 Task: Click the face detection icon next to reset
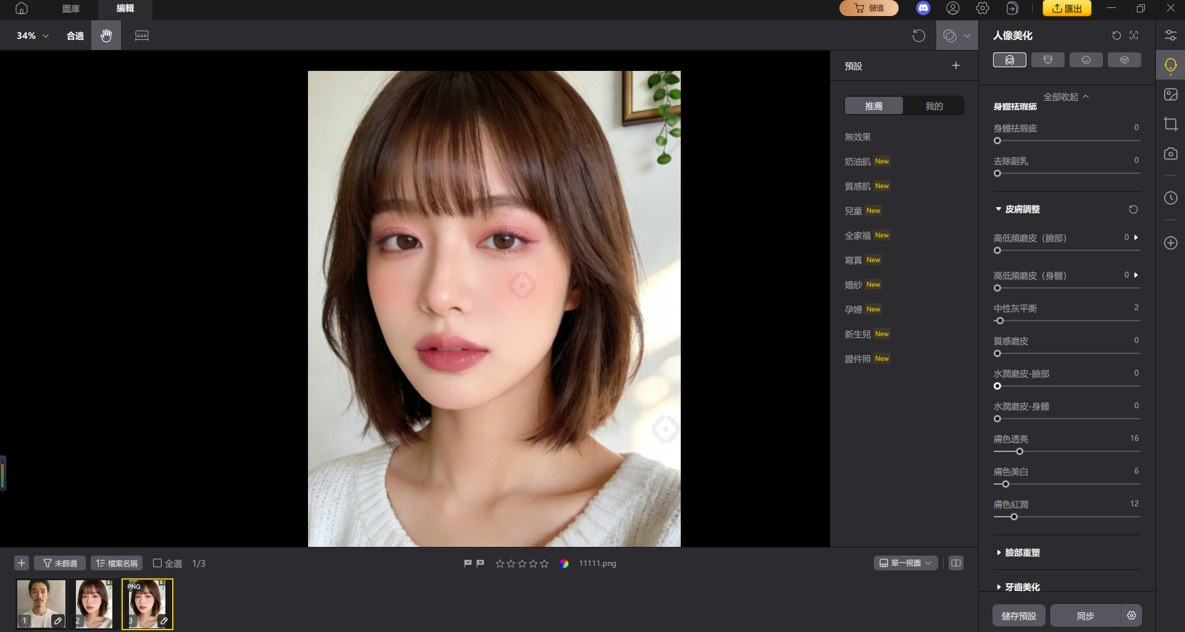coord(1134,35)
